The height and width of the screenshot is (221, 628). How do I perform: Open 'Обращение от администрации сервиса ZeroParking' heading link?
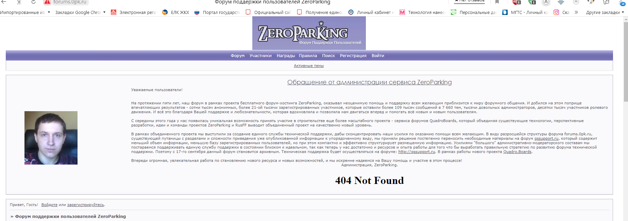tap(370, 82)
